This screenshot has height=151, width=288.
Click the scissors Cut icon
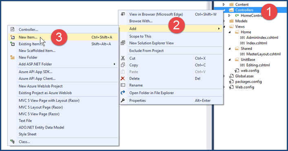[x=123, y=58]
